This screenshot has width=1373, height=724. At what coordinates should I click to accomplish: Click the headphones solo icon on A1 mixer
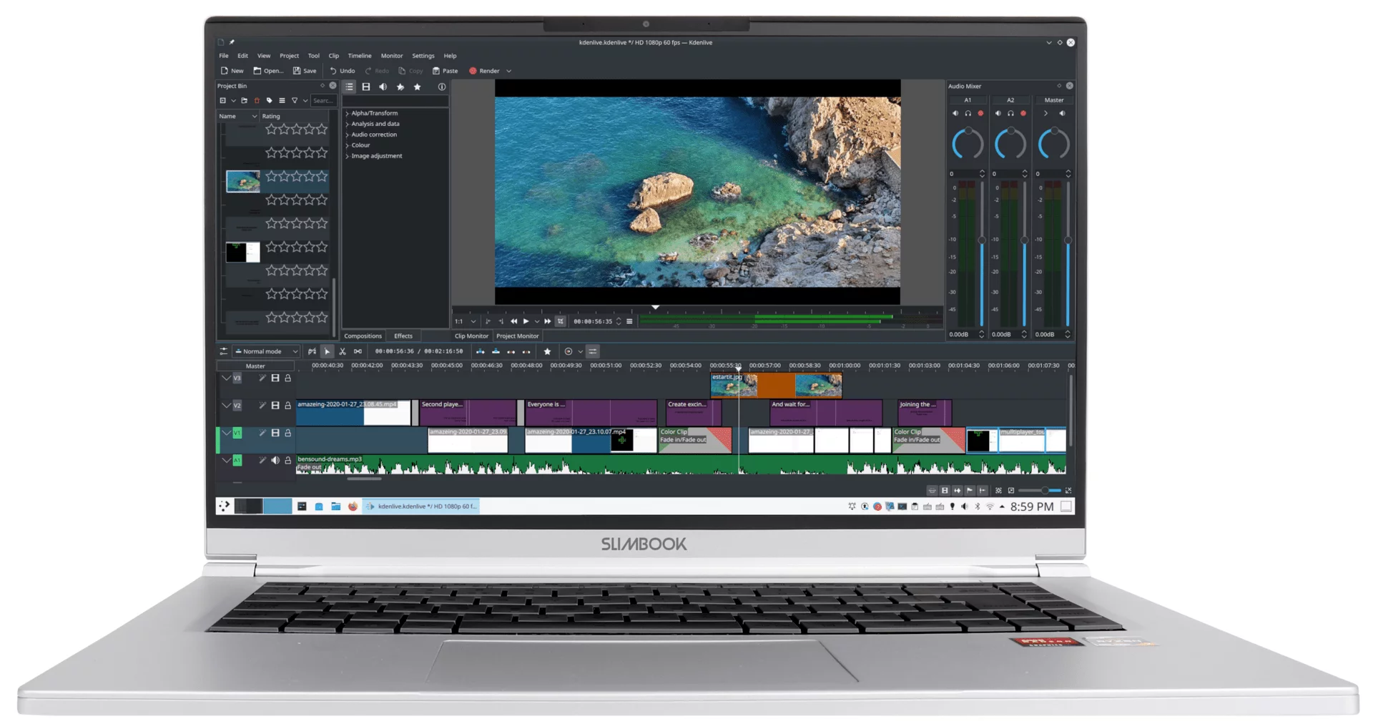click(x=968, y=114)
